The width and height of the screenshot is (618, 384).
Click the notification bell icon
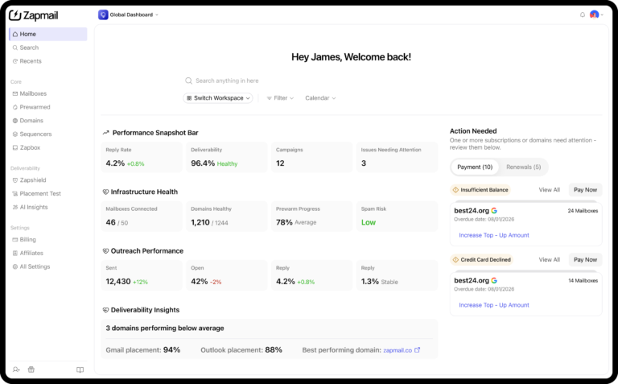(582, 15)
